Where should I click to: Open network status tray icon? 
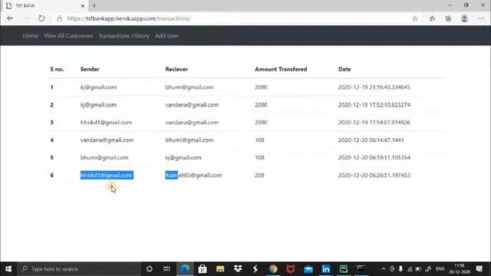click(x=409, y=269)
